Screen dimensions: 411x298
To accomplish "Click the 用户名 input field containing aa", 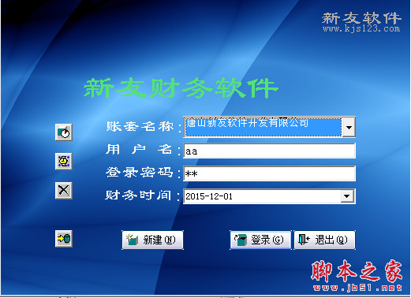I will [270, 151].
